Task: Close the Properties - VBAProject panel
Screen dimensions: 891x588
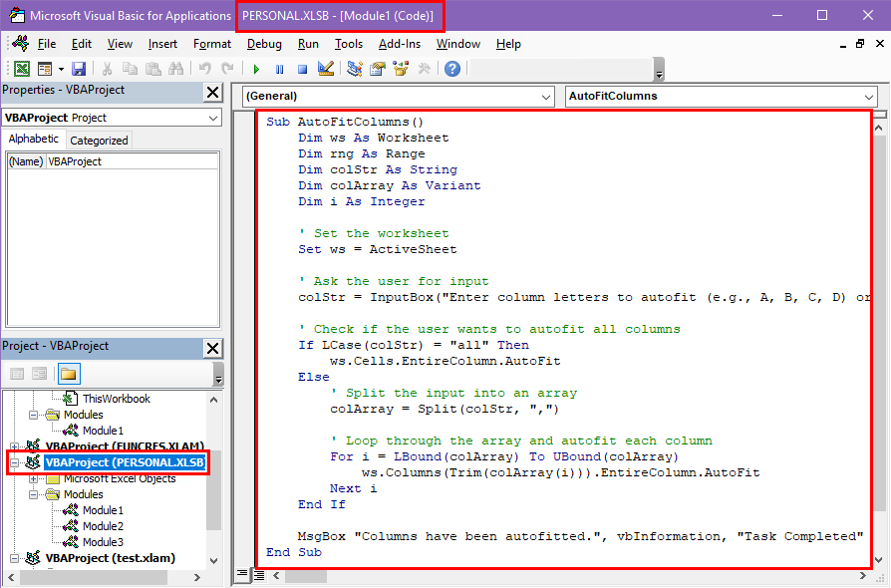Action: pyautogui.click(x=213, y=92)
